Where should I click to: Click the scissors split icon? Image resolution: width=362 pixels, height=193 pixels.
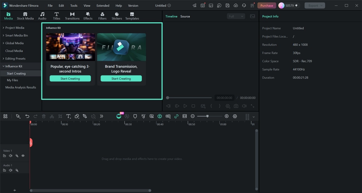point(52,116)
